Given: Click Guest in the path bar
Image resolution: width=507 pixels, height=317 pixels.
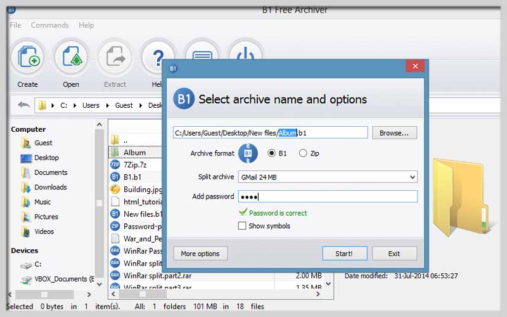Looking at the screenshot, I should (124, 105).
